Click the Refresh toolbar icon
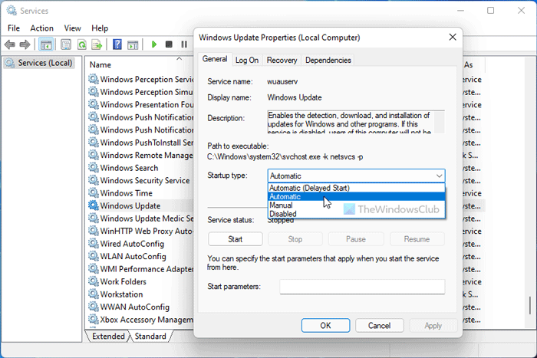Image resolution: width=537 pixels, height=358 pixels. point(82,44)
